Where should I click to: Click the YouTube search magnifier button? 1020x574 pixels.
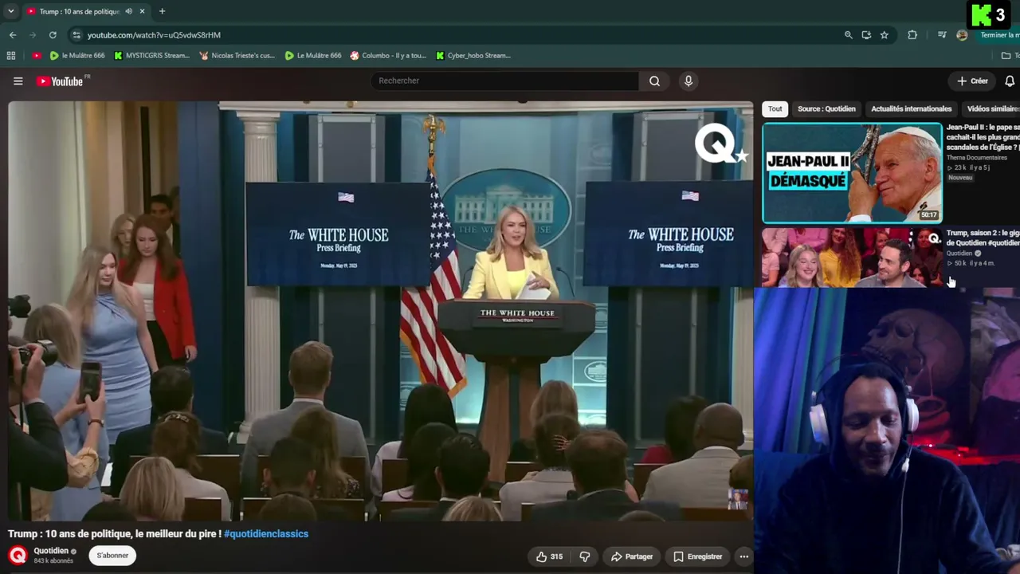(x=654, y=81)
